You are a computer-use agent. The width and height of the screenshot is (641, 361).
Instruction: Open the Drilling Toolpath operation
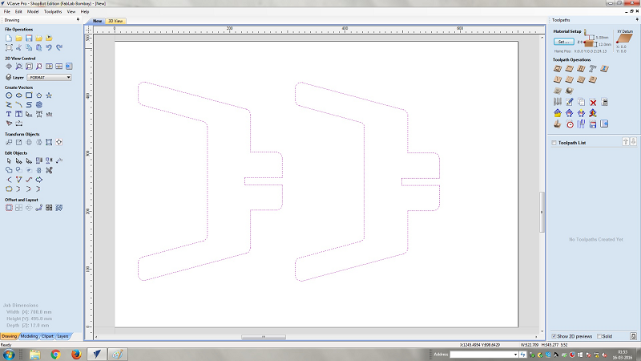pyautogui.click(x=581, y=69)
